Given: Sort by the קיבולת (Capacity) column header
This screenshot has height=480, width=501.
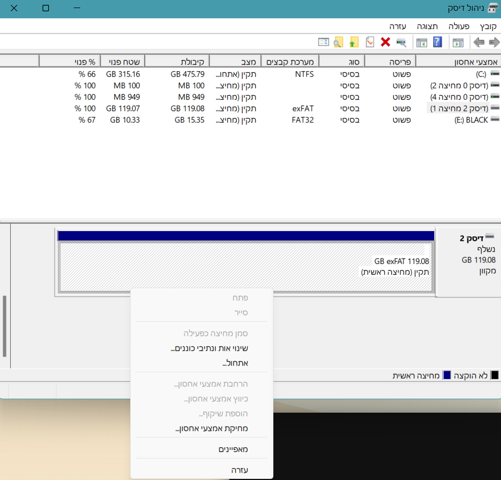Looking at the screenshot, I should (x=191, y=61).
